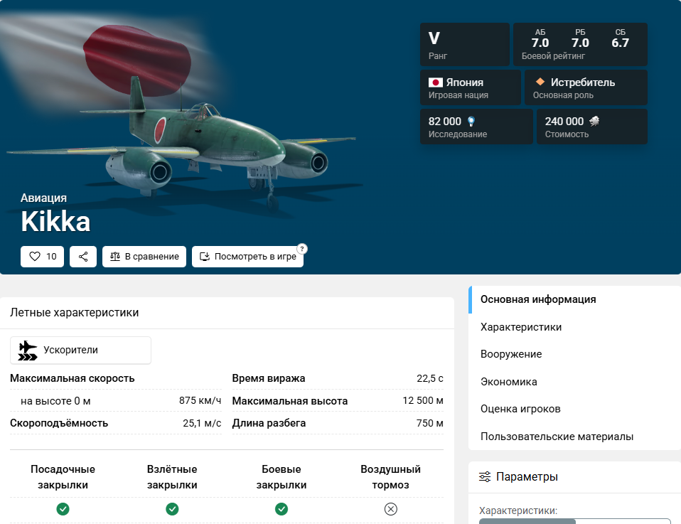Click the rocket boosters icon on Ускорители
The image size is (681, 524).
[27, 350]
